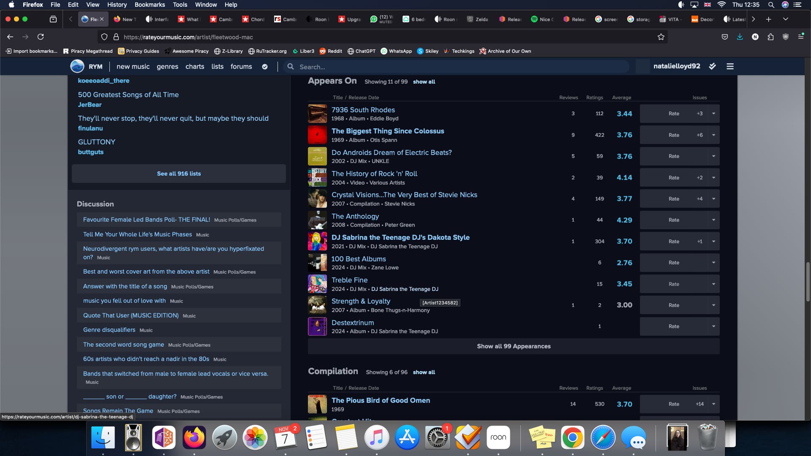Open Safari from the dock

(603, 437)
